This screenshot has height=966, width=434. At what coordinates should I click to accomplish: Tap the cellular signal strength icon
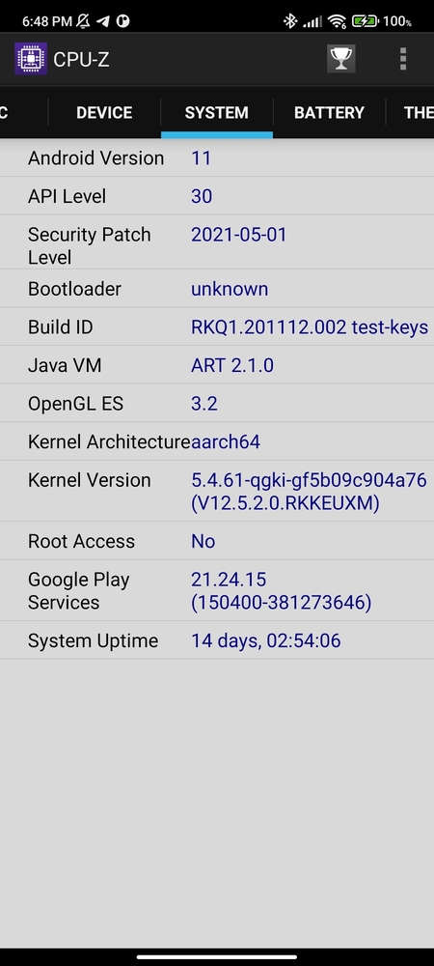pyautogui.click(x=312, y=22)
